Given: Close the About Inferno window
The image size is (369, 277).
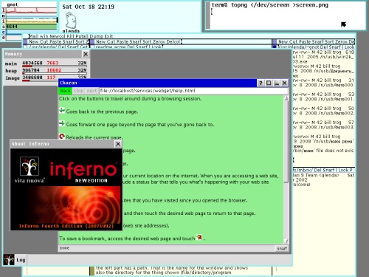Looking at the screenshot, I should coord(118,144).
